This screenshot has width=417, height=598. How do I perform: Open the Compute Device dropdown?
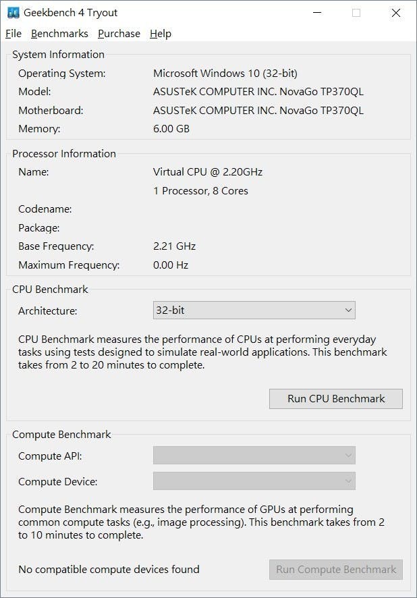coord(254,481)
